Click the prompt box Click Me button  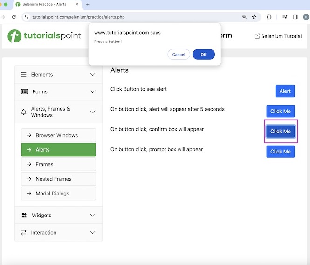pyautogui.click(x=281, y=152)
